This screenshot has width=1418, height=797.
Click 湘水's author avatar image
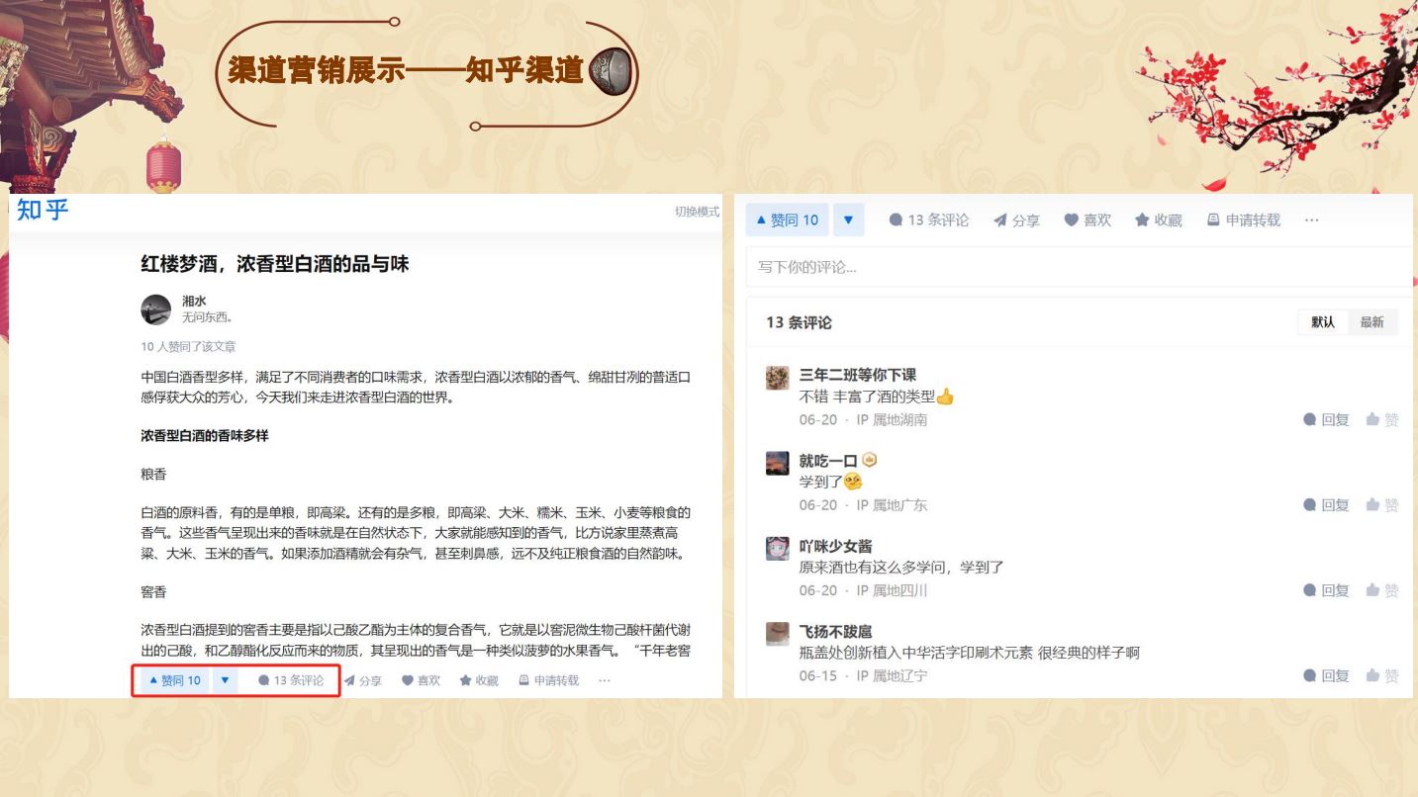pos(156,310)
